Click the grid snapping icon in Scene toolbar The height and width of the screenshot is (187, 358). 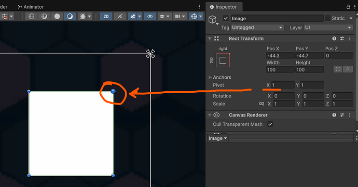(5, 17)
